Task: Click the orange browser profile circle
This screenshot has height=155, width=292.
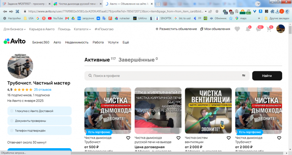Action: pyautogui.click(x=282, y=11)
